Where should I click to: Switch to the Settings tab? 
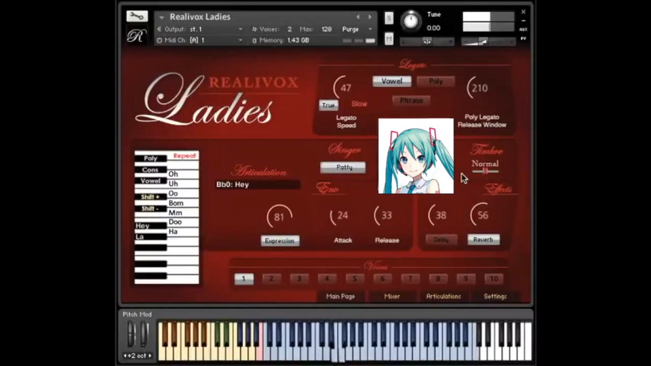tap(495, 296)
